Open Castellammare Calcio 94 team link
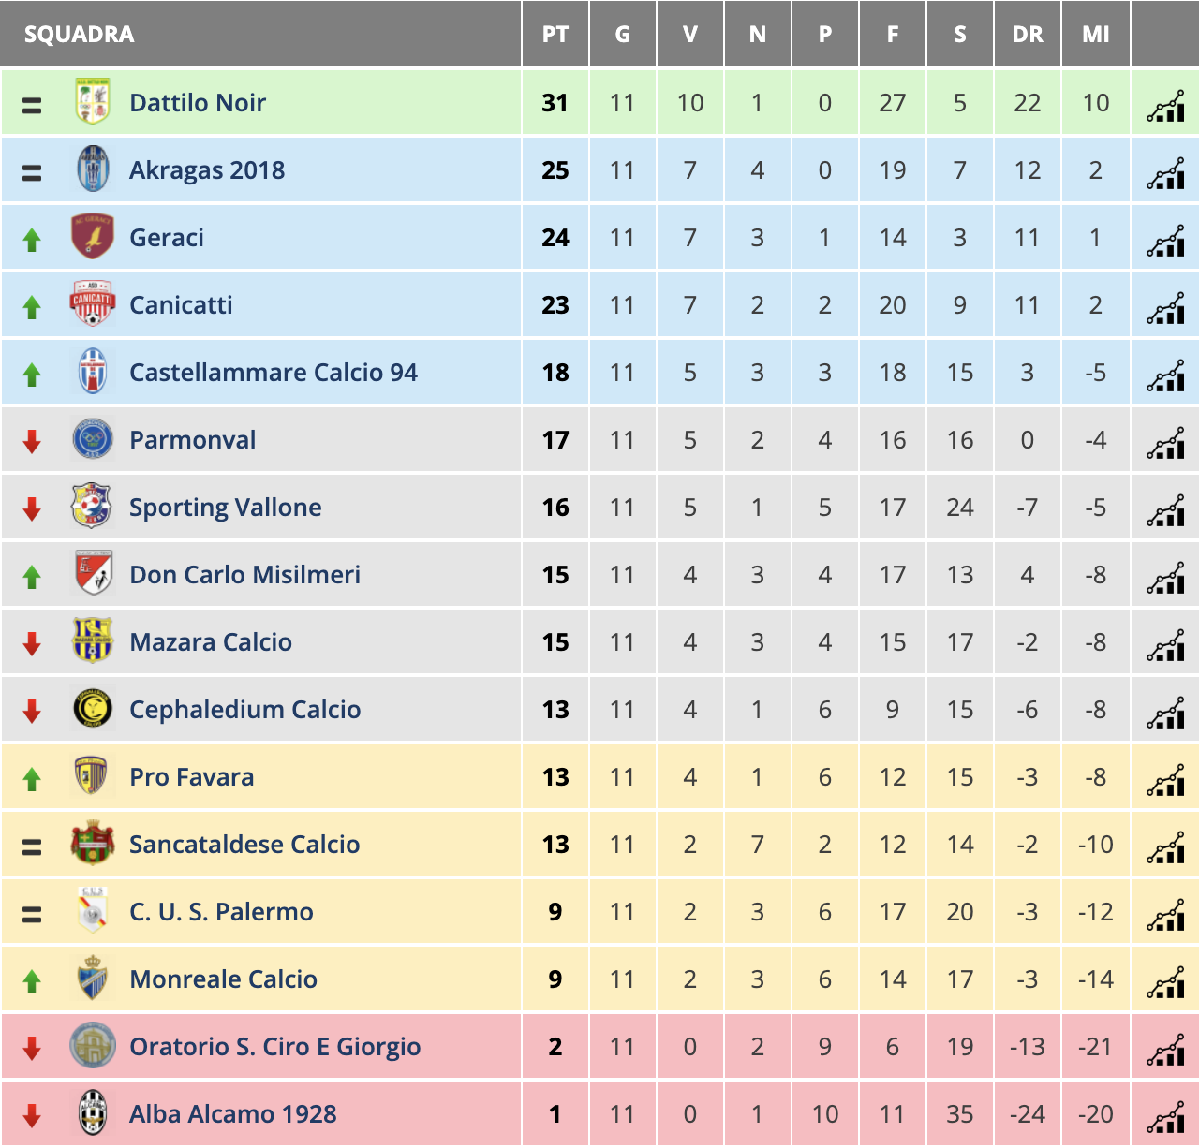Screen dimensions: 1199x1148 tap(274, 373)
